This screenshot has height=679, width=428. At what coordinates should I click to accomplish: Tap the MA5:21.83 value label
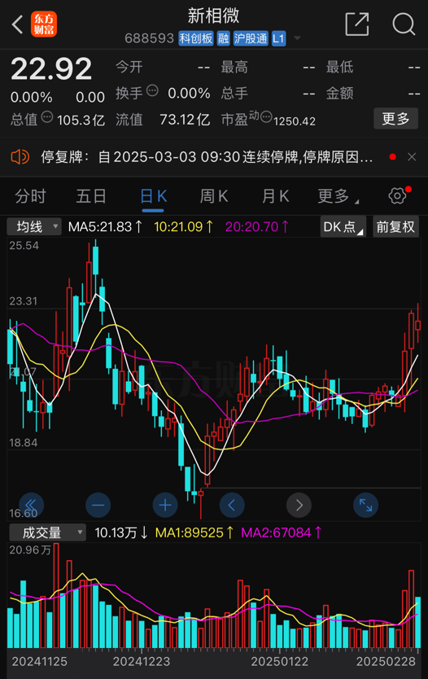click(x=105, y=226)
